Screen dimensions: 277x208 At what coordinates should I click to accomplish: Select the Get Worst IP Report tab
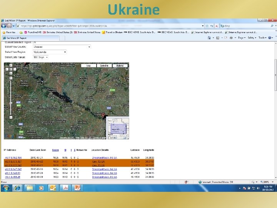(x=30, y=38)
